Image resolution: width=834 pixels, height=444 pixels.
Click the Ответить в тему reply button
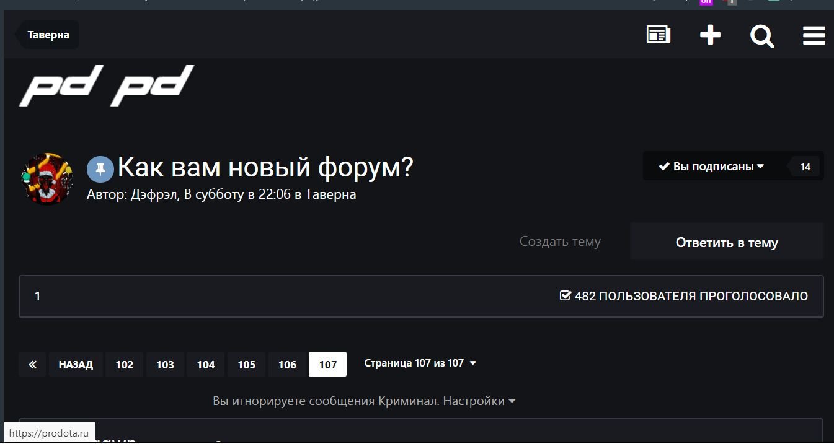(726, 242)
